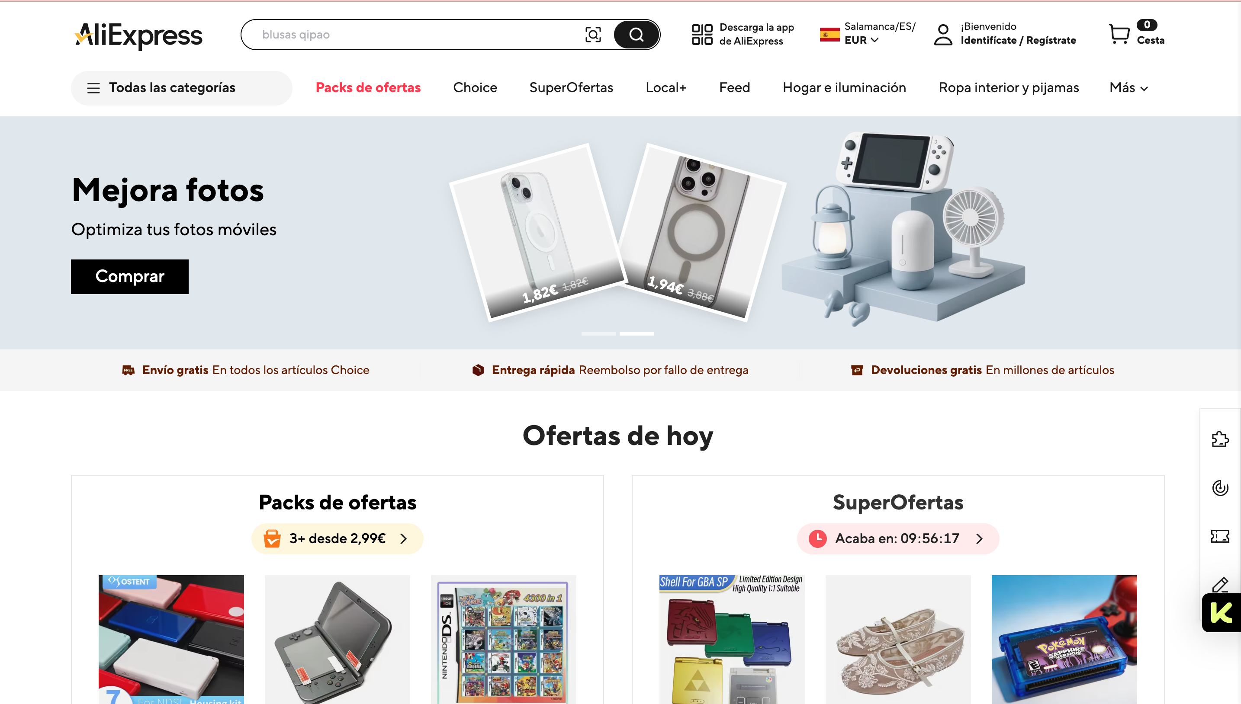This screenshot has width=1241, height=704.
Task: Expand the Más menu
Action: [1128, 87]
